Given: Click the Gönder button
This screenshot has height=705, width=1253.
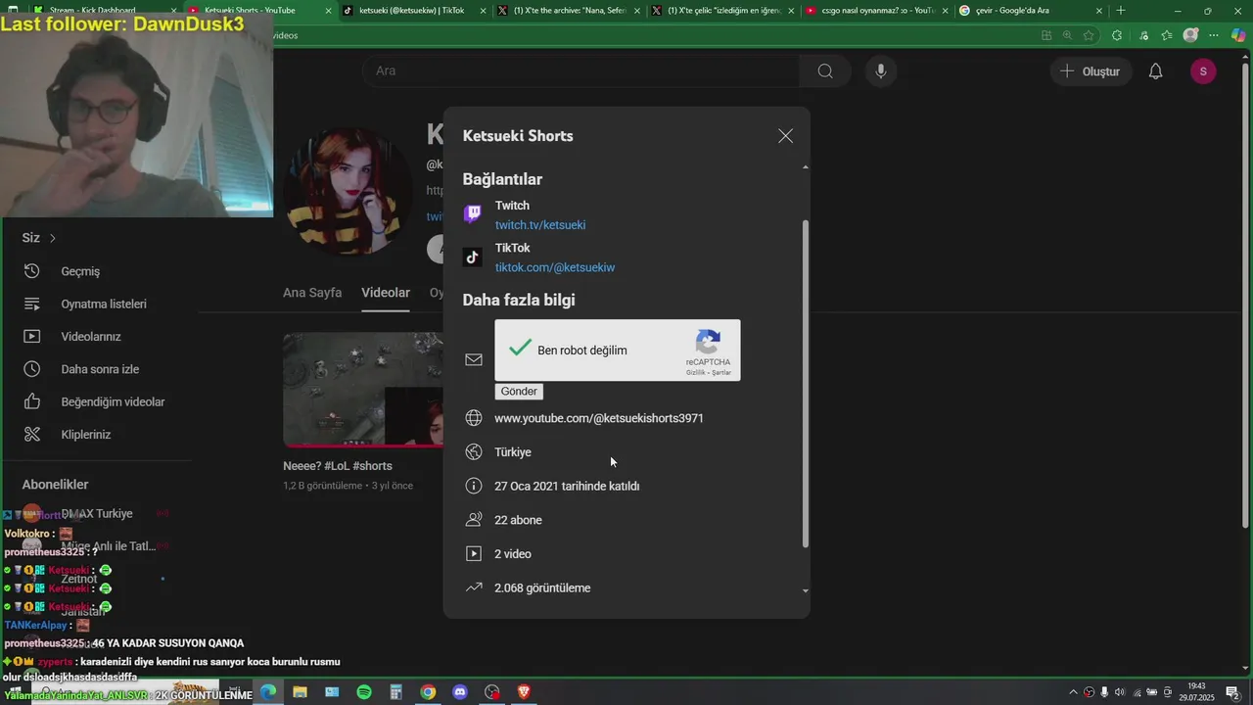Looking at the screenshot, I should (x=519, y=392).
